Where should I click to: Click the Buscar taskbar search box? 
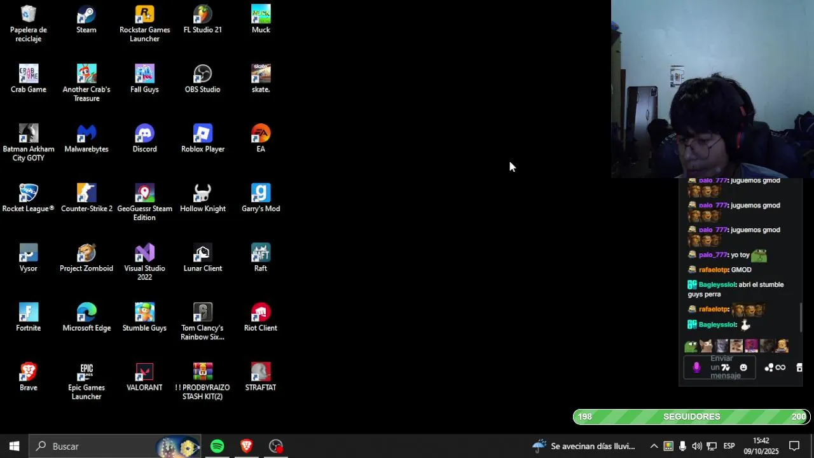115,446
